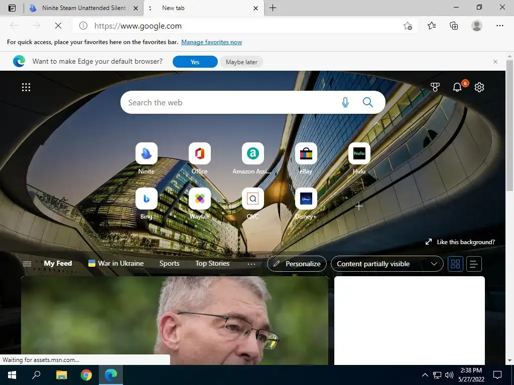Stop loading the page
This screenshot has height=385, width=514.
coord(58,26)
